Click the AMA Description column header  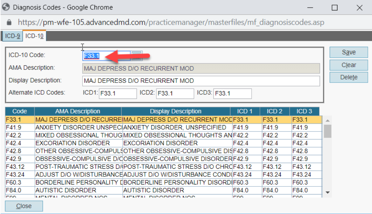pyautogui.click(x=78, y=112)
